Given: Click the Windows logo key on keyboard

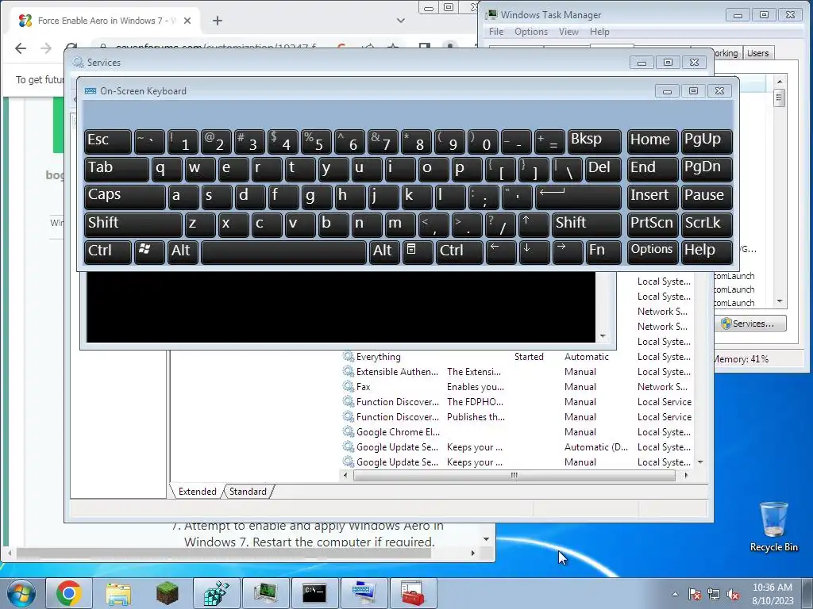Looking at the screenshot, I should (x=149, y=252).
